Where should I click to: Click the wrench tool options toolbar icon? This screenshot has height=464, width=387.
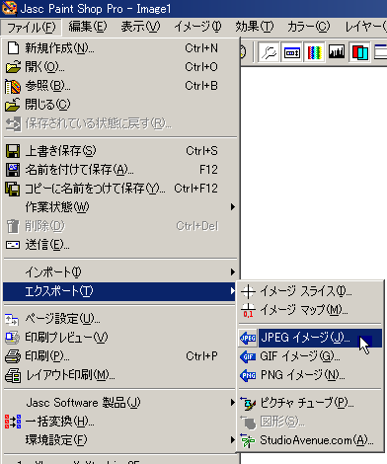click(x=269, y=52)
